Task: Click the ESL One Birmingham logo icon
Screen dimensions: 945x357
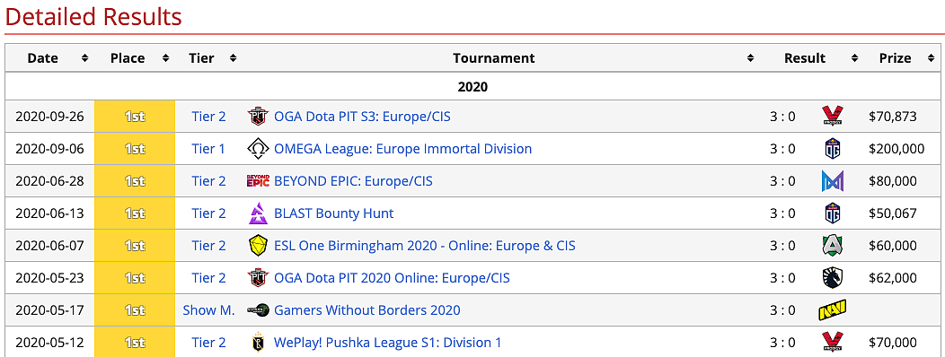Action: click(x=257, y=246)
